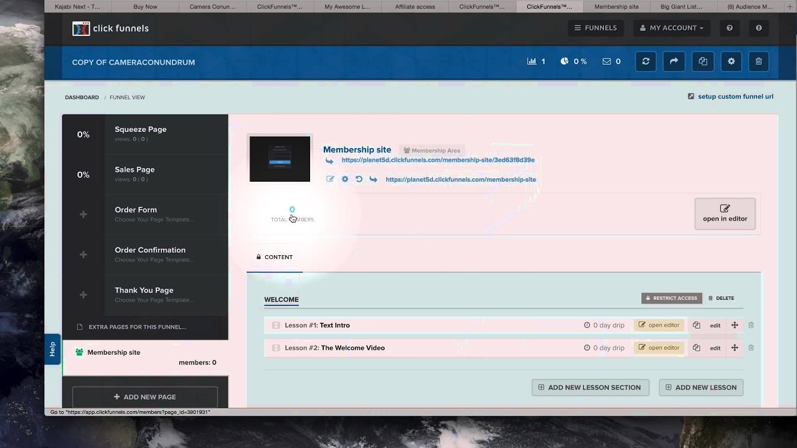This screenshot has width=797, height=448.
Task: Open planet5d.clickfunnels.com/membership-site short link
Action: tap(461, 180)
